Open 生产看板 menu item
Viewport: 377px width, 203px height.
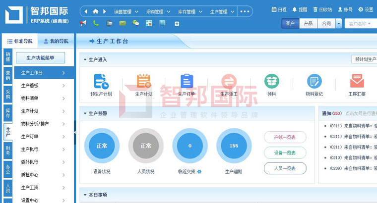click(x=44, y=86)
